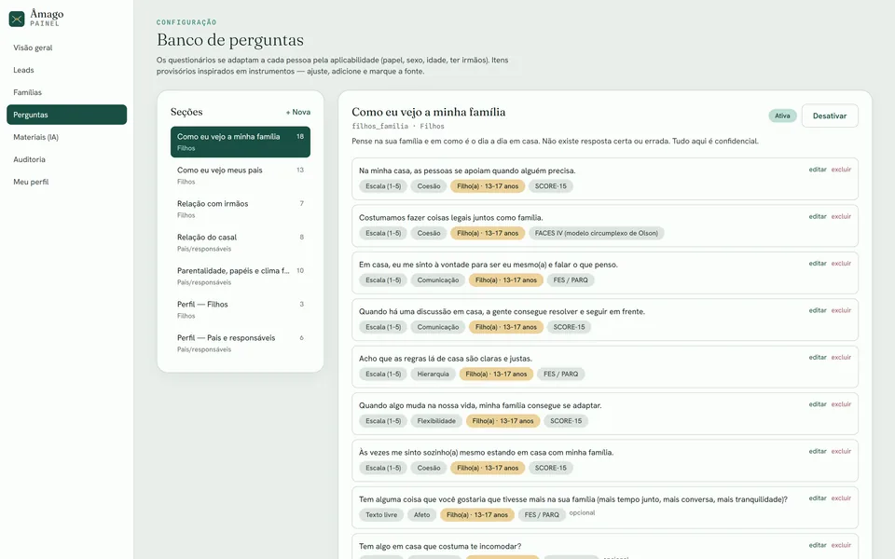The width and height of the screenshot is (895, 559).
Task: Edit 'Quando há uma discussão' question
Action: coord(818,310)
